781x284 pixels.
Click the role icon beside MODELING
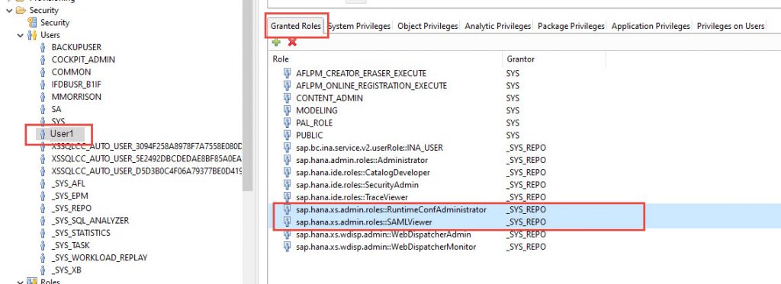coord(287,110)
